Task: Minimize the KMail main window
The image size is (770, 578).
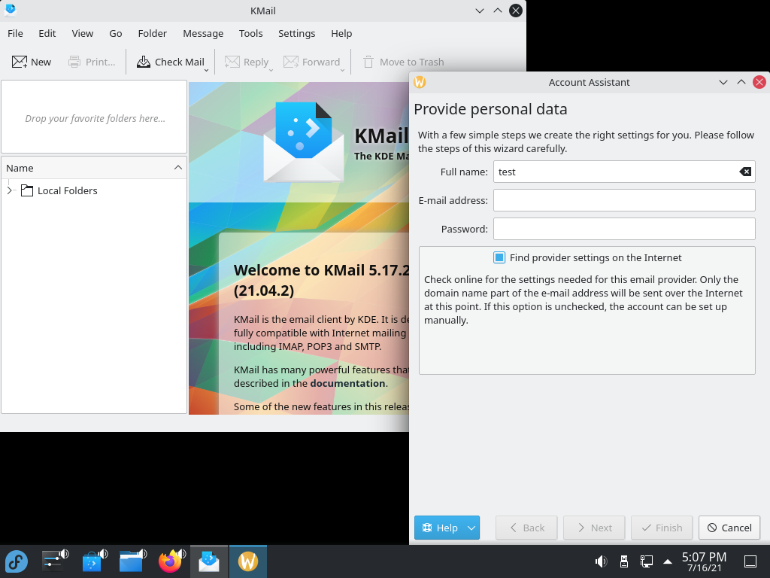Action: click(x=480, y=11)
